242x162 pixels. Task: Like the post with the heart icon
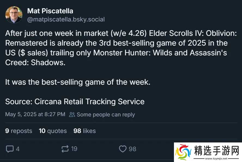tap(123, 149)
